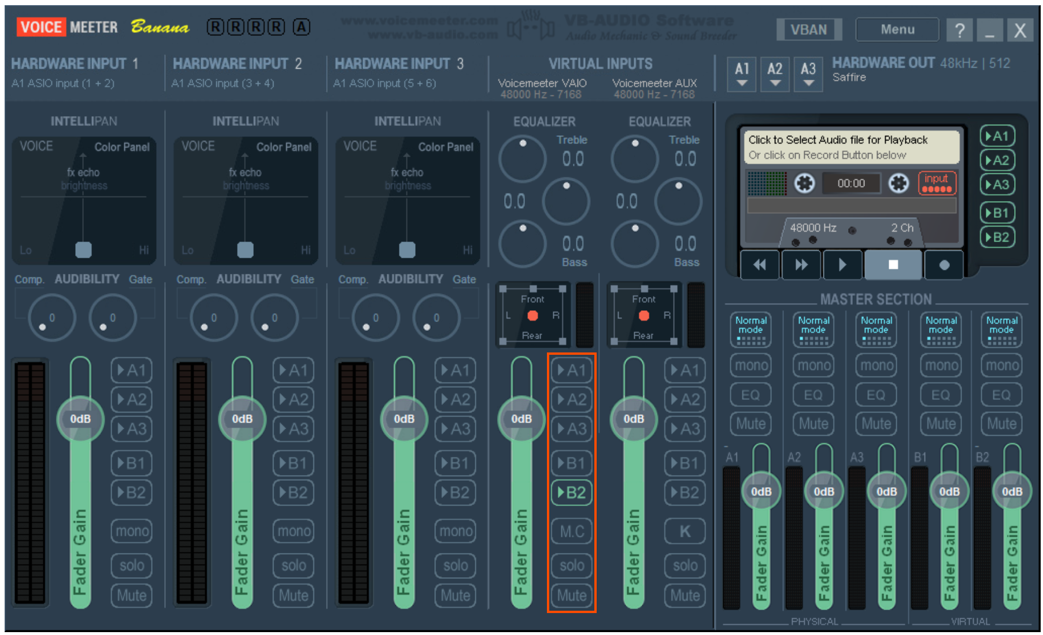Click to select audio file for playback
This screenshot has width=1043, height=635.
(x=850, y=147)
